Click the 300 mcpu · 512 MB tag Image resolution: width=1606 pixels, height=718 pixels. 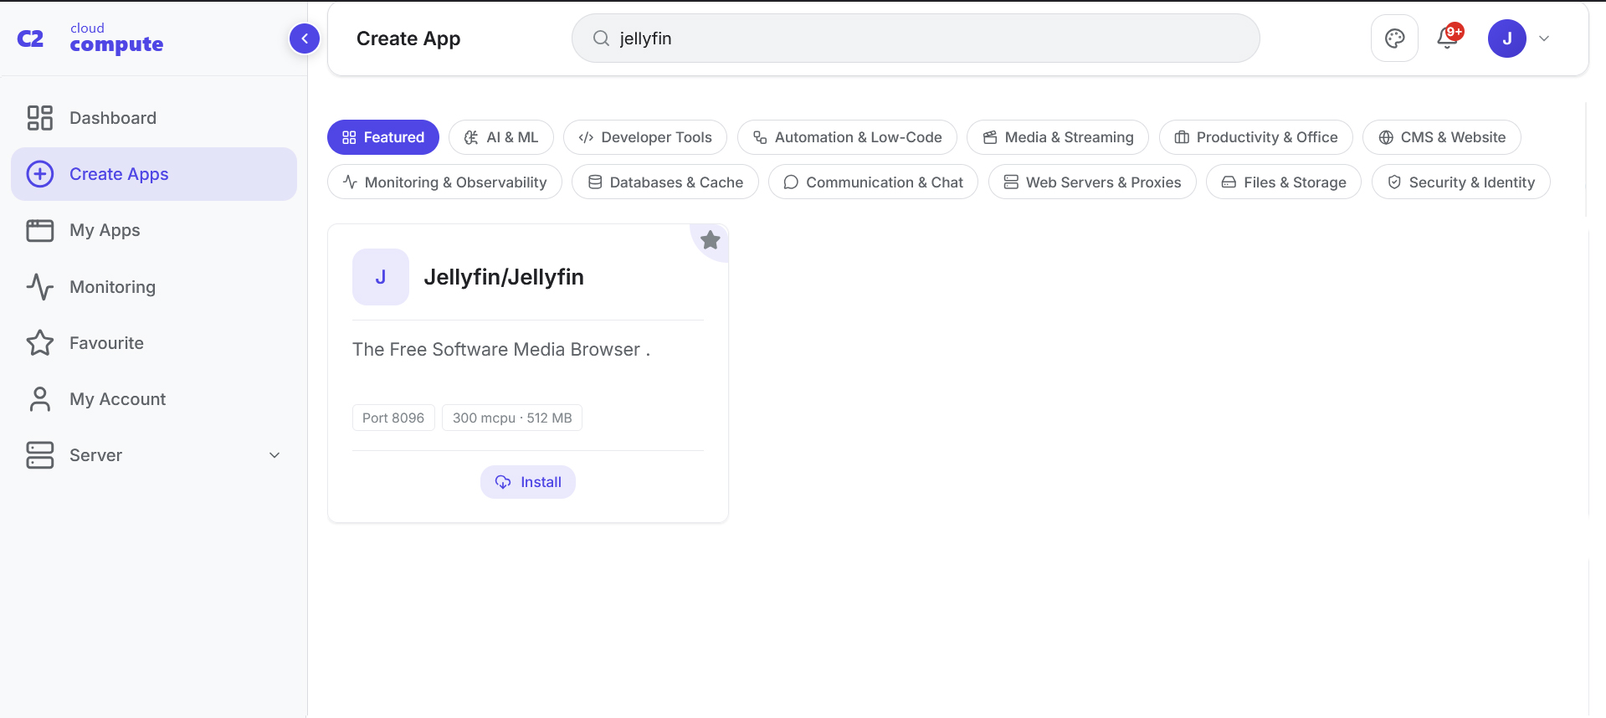[x=512, y=418]
